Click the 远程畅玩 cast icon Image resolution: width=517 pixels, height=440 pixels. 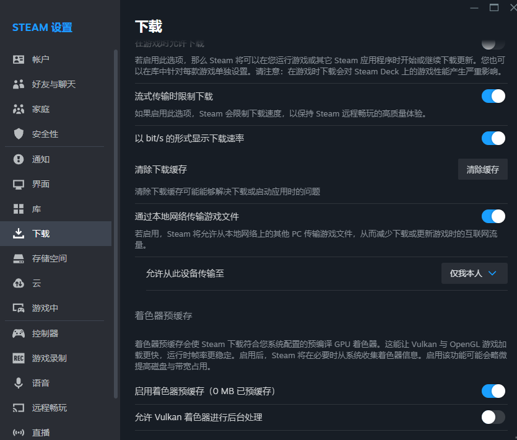tap(19, 408)
